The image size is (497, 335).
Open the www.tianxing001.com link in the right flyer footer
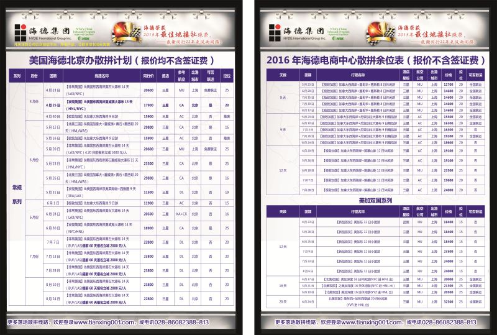coord(371,322)
